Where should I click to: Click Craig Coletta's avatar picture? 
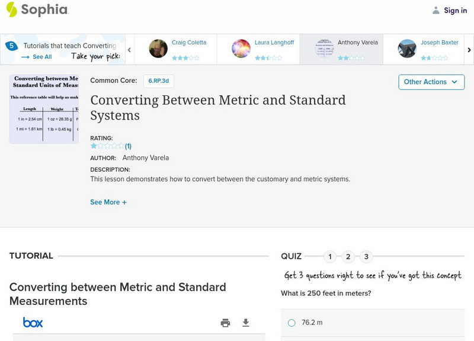158,49
